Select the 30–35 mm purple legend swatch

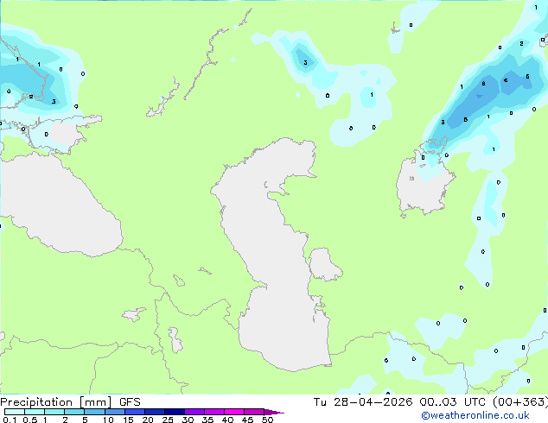tap(194, 412)
